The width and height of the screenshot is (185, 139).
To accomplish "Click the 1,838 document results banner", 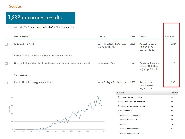I will pos(41,18).
